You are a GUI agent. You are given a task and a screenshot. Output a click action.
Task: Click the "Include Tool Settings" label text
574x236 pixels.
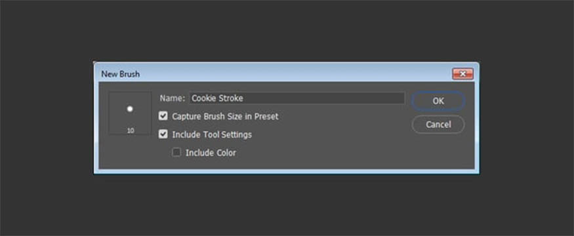(212, 134)
